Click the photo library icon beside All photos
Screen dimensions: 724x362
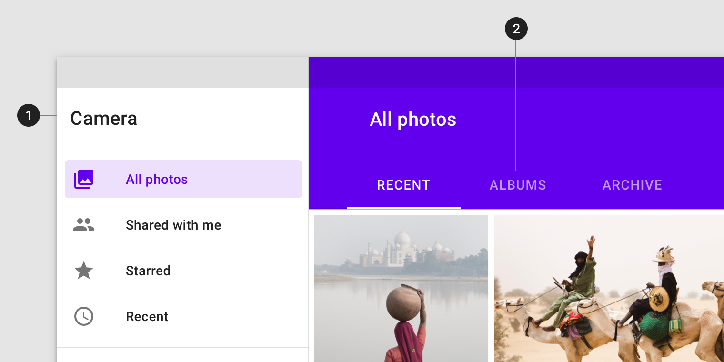coord(84,179)
